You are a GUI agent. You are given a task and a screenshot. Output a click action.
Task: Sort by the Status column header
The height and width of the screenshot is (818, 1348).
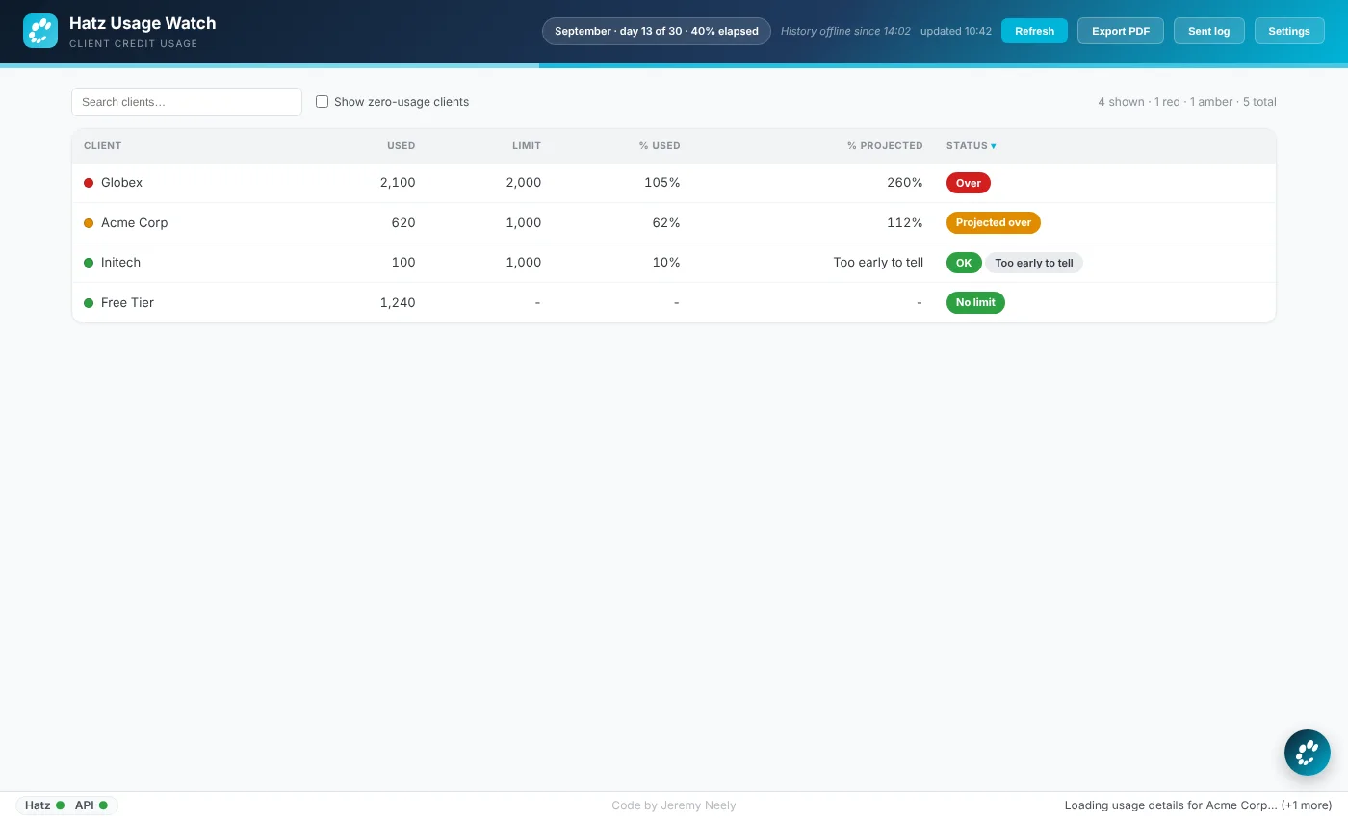click(x=971, y=146)
